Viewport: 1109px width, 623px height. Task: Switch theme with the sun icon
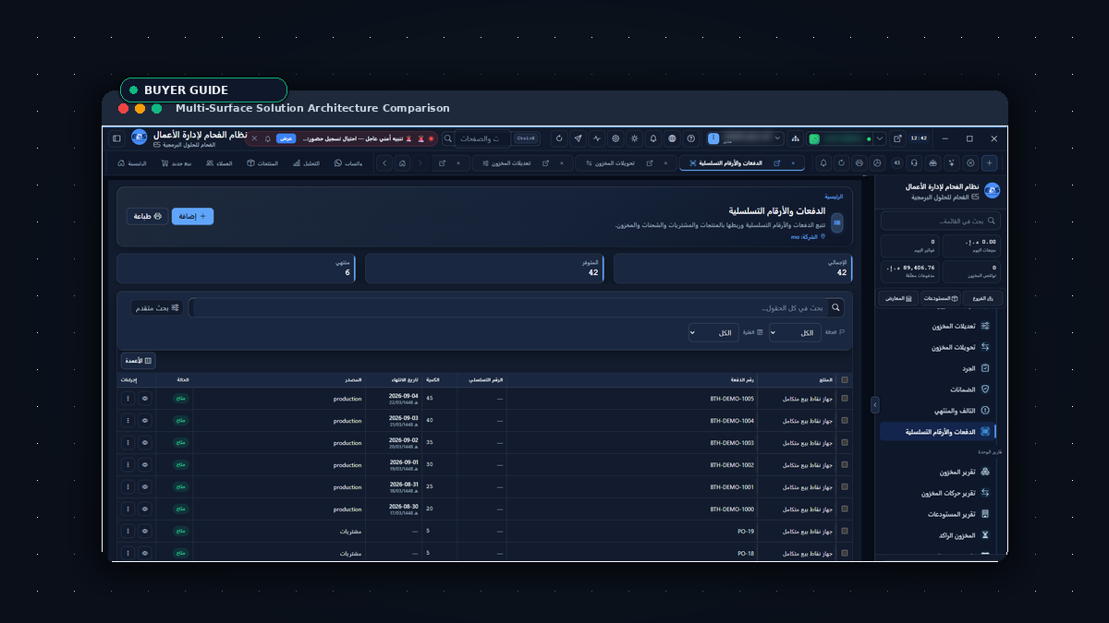click(635, 138)
